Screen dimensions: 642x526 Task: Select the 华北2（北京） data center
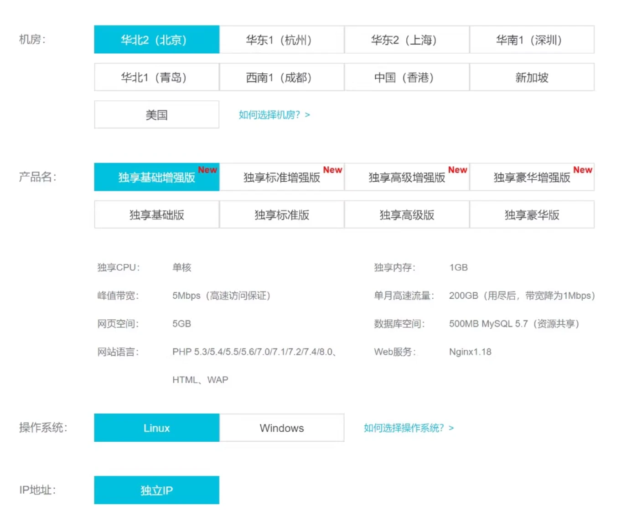pyautogui.click(x=156, y=40)
